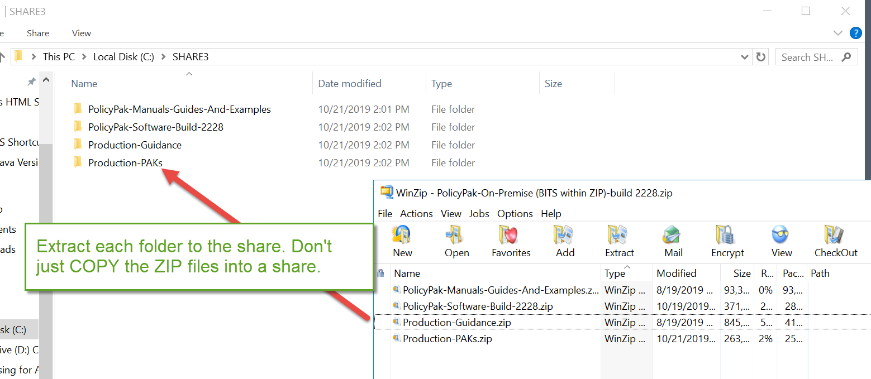Select the Production-Guidance folder name

coord(135,145)
